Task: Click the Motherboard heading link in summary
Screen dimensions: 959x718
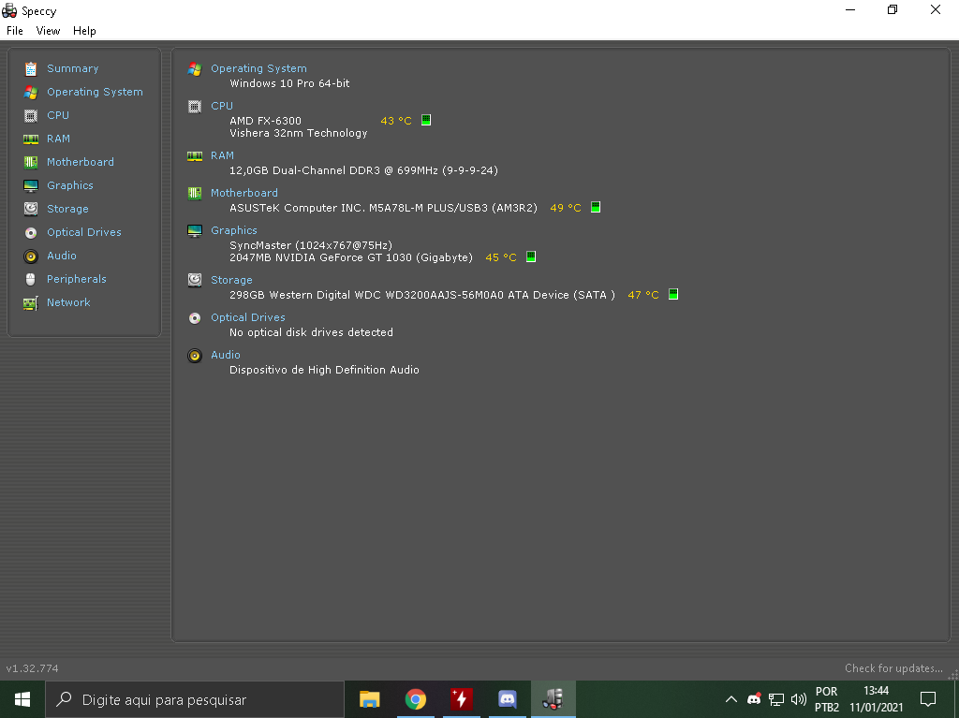Action: point(244,193)
